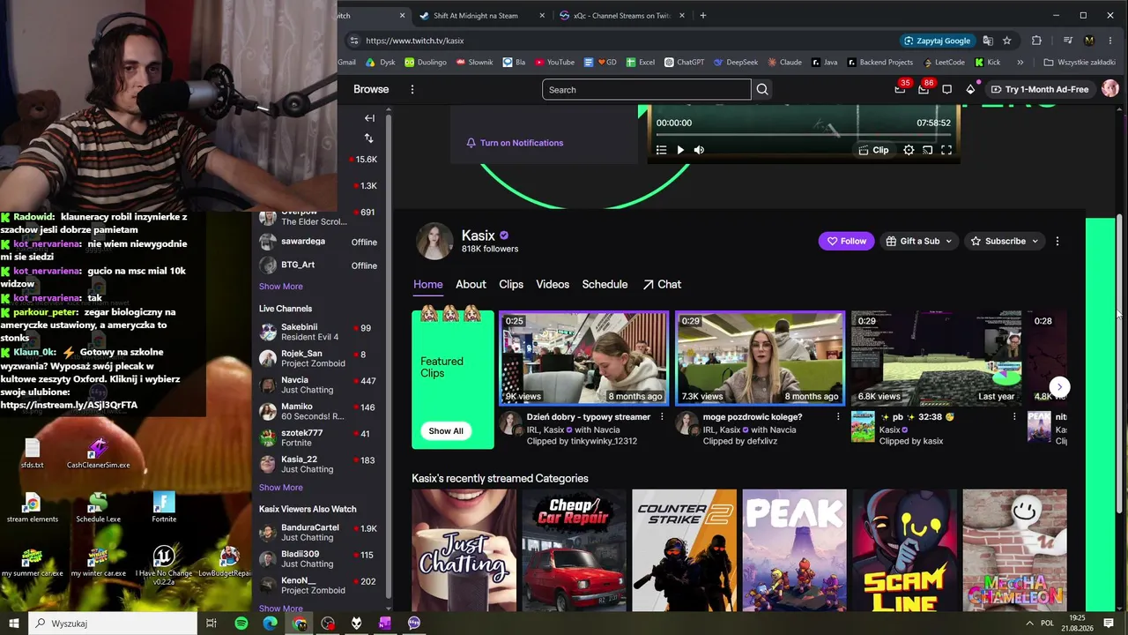Show More Live Channels below Kasia_22
Image resolution: width=1128 pixels, height=635 pixels.
coord(281,488)
